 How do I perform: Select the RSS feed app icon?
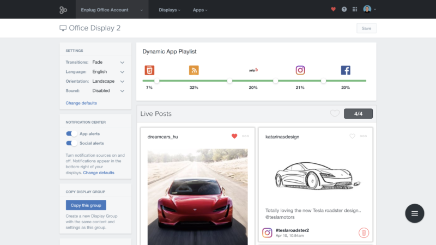click(x=194, y=70)
